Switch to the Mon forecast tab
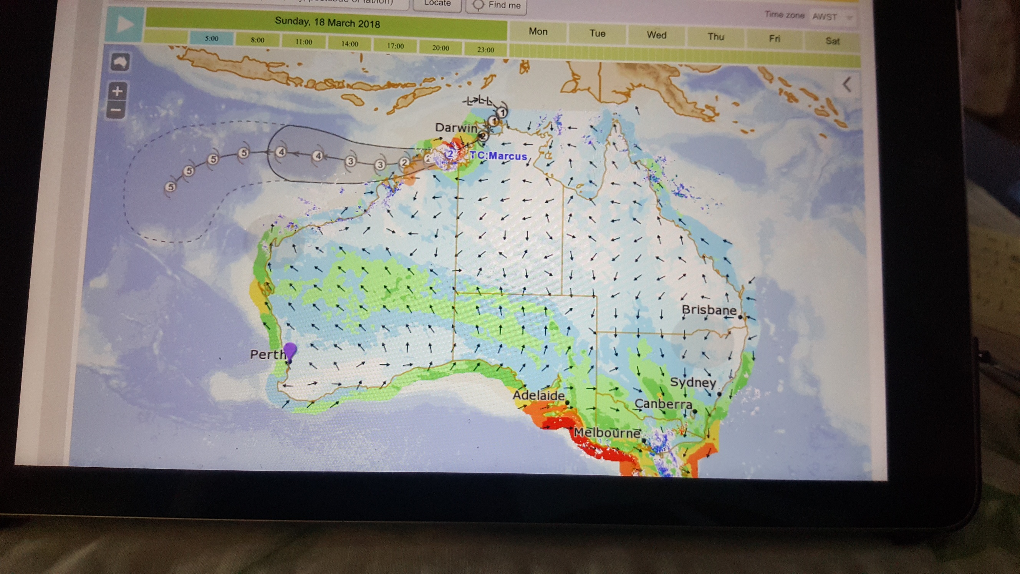Image resolution: width=1020 pixels, height=574 pixels. [538, 32]
